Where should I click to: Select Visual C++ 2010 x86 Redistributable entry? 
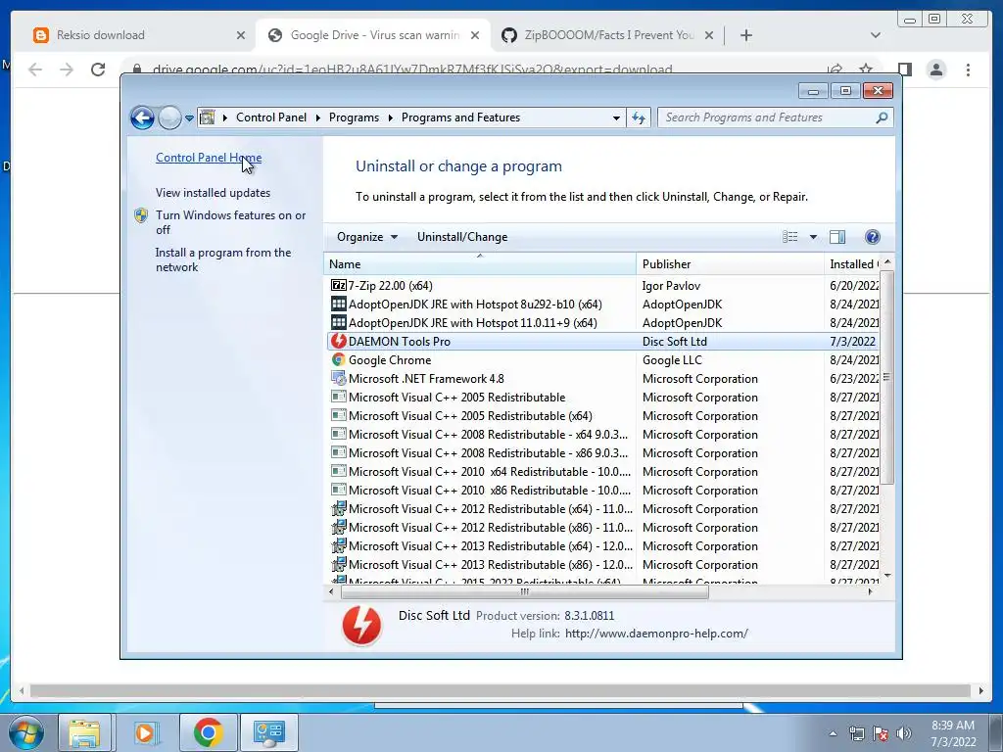pos(490,490)
